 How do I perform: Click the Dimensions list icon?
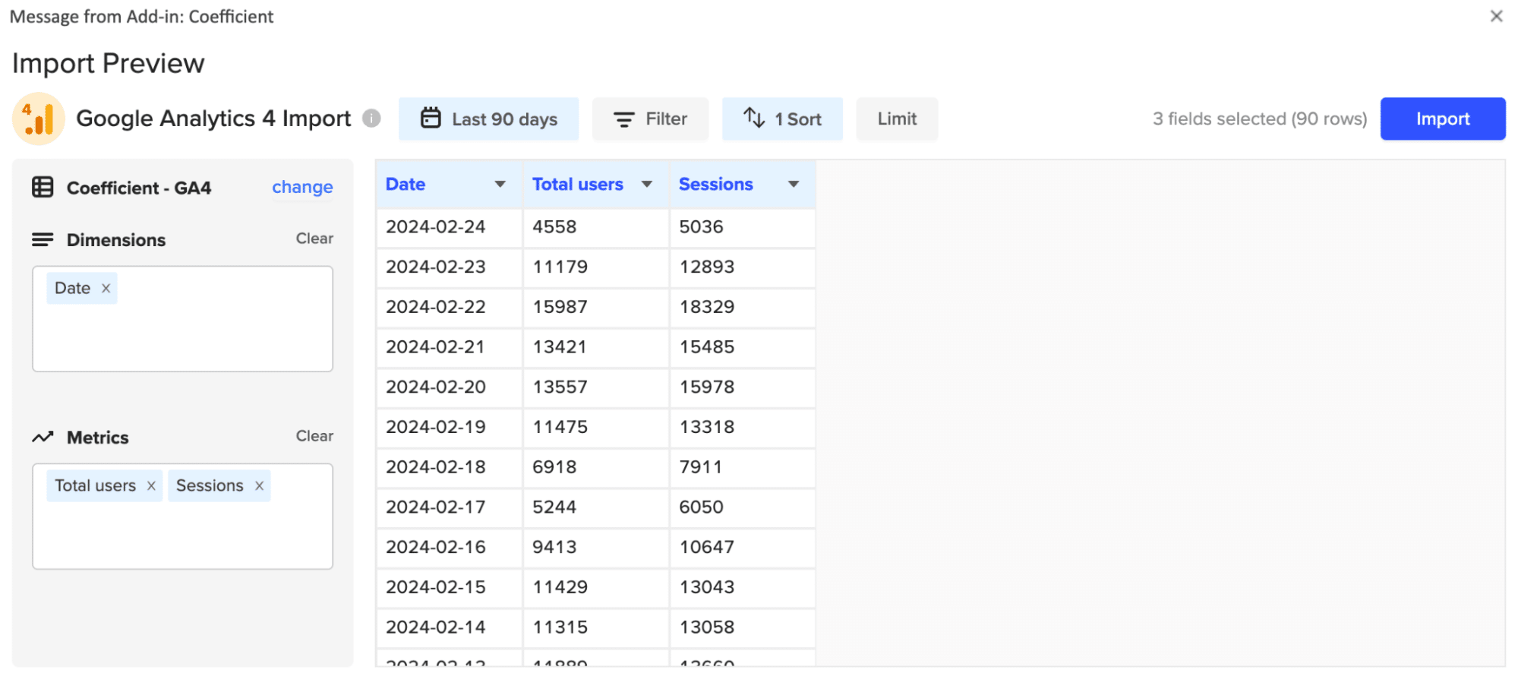tap(43, 240)
